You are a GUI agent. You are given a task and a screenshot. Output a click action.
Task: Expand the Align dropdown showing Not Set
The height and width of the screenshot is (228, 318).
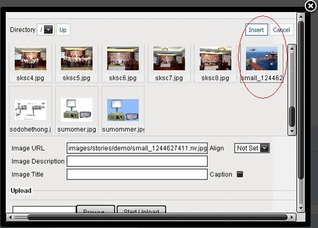point(252,148)
